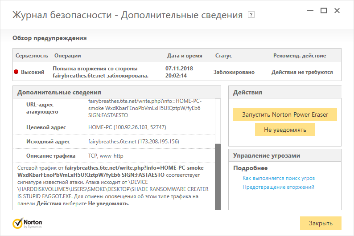Click the 'Закрыть' button
Viewport: 354px width, 236px height.
[321, 223]
